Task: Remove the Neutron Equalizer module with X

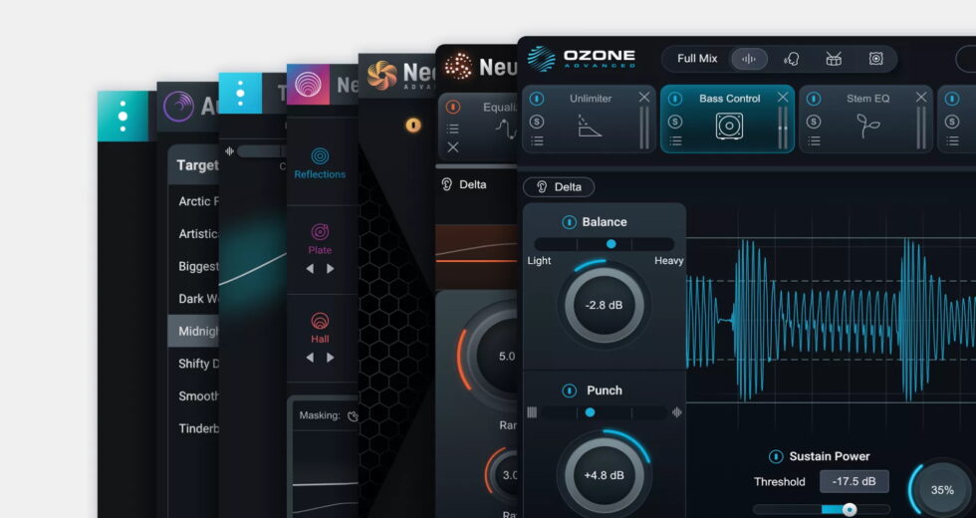Action: pyautogui.click(x=452, y=147)
